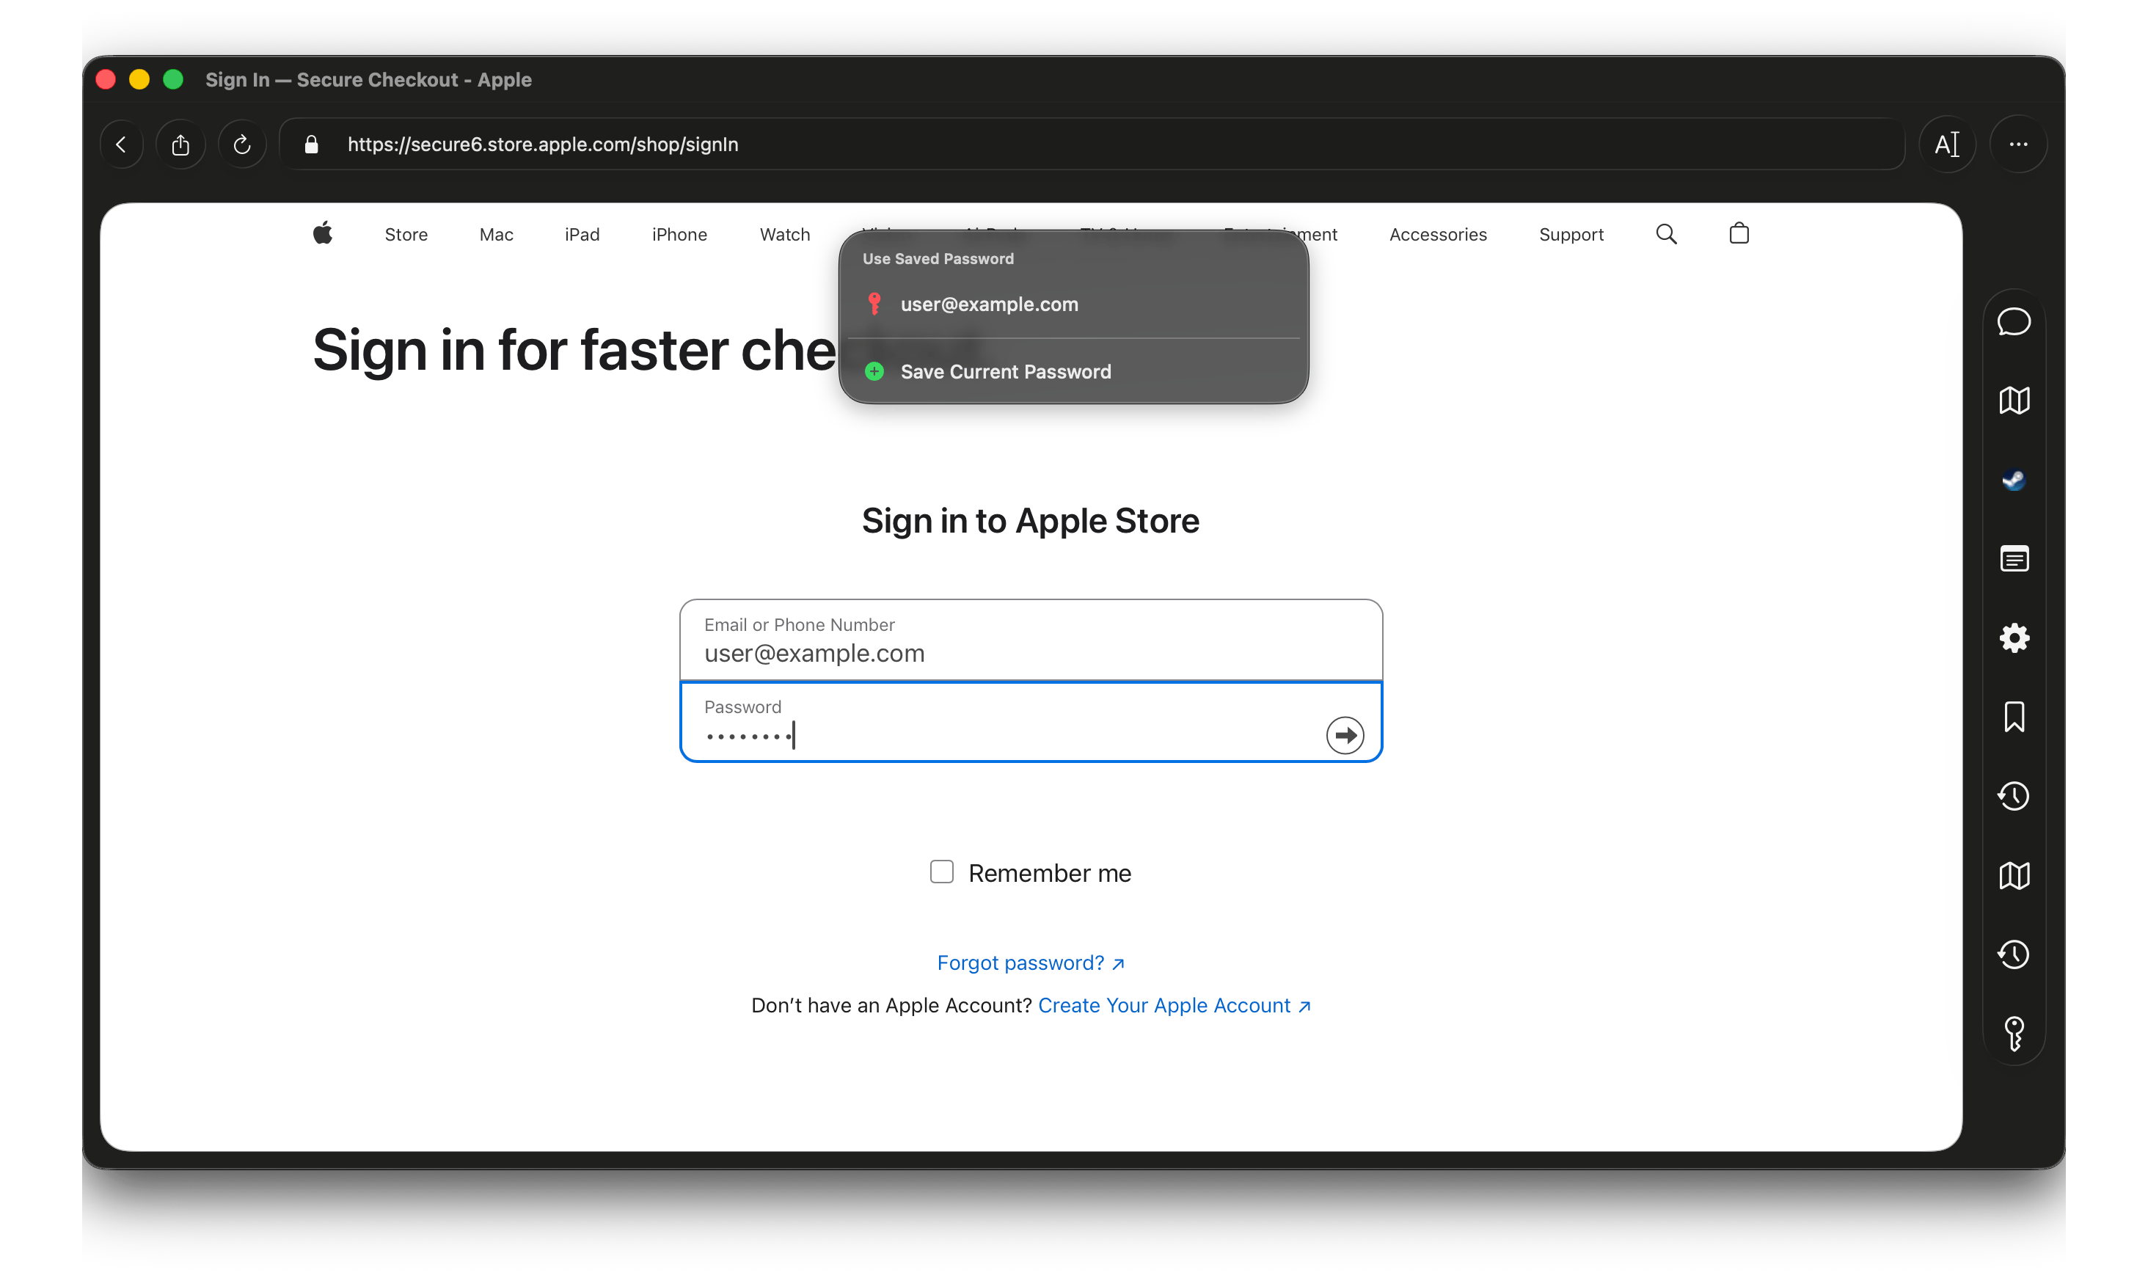The height and width of the screenshot is (1278, 2148).
Task: Open the Watch navigation item
Action: coord(784,234)
